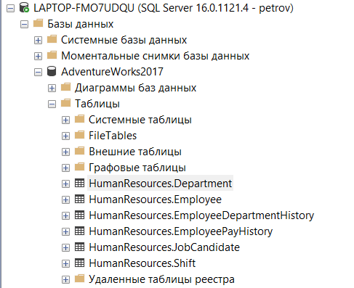Collapse the AdventureWorks2017 database node
This screenshot has height=288, width=354.
pyautogui.click(x=38, y=73)
